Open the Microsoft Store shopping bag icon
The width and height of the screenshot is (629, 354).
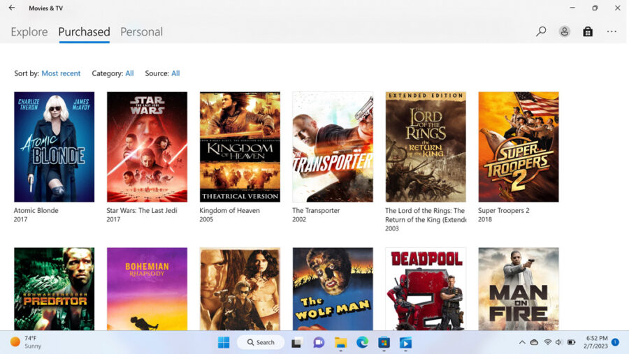(588, 31)
